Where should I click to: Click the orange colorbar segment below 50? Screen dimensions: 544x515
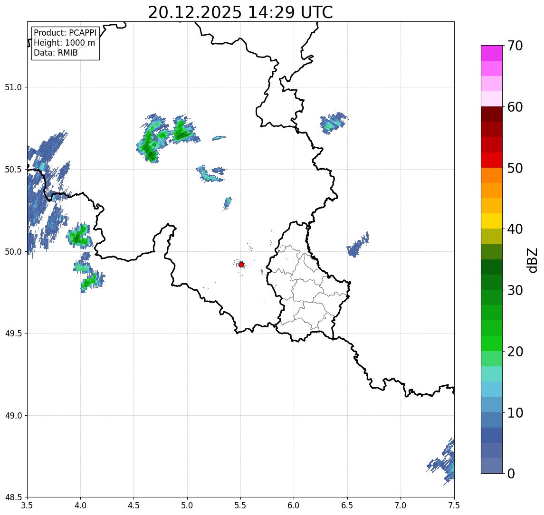pos(492,175)
